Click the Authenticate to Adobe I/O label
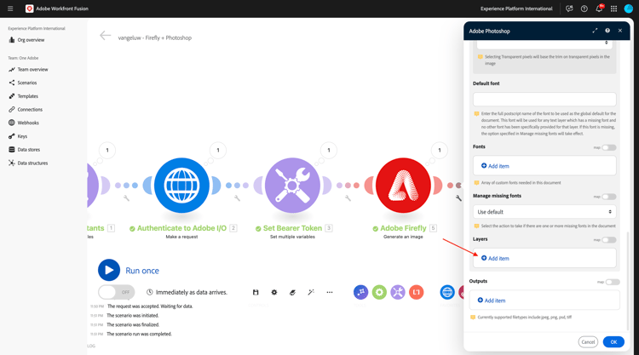The width and height of the screenshot is (639, 355). [x=181, y=228]
